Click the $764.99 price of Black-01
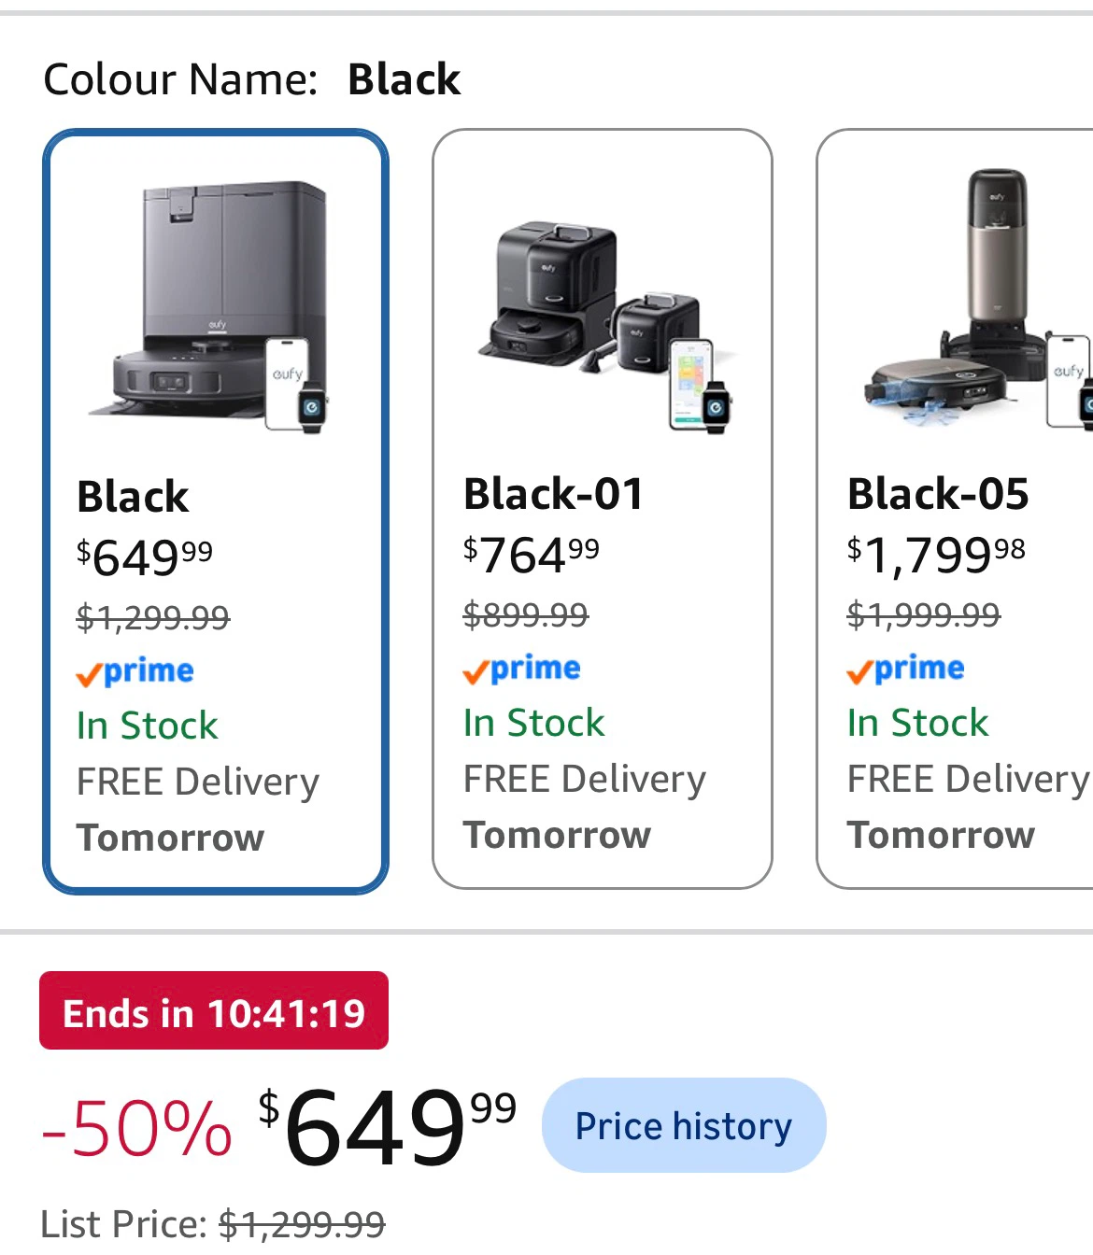 tap(532, 555)
